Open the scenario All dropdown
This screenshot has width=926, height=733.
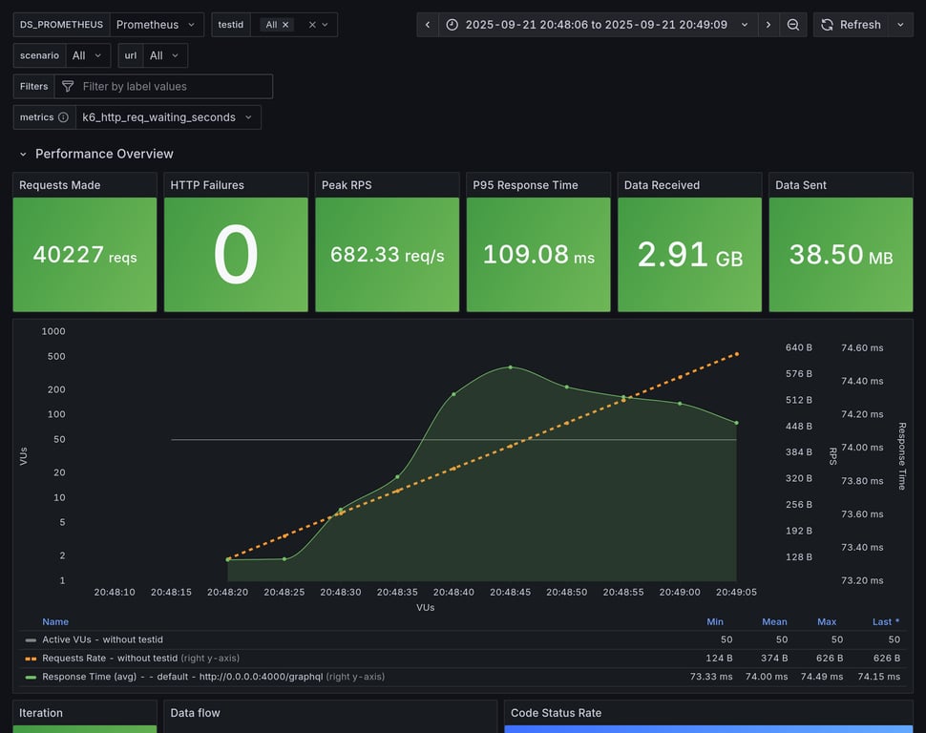coord(88,56)
